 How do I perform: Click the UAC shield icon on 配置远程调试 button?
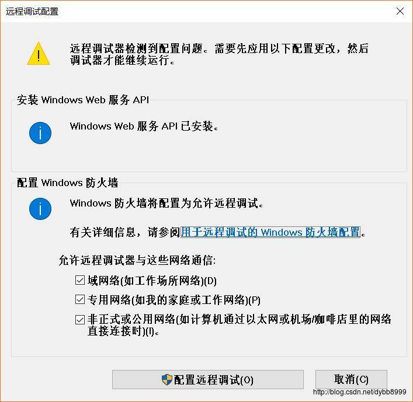click(166, 380)
